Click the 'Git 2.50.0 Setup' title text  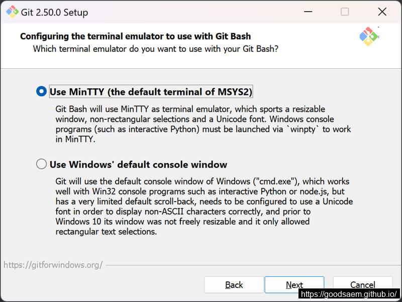pos(54,12)
